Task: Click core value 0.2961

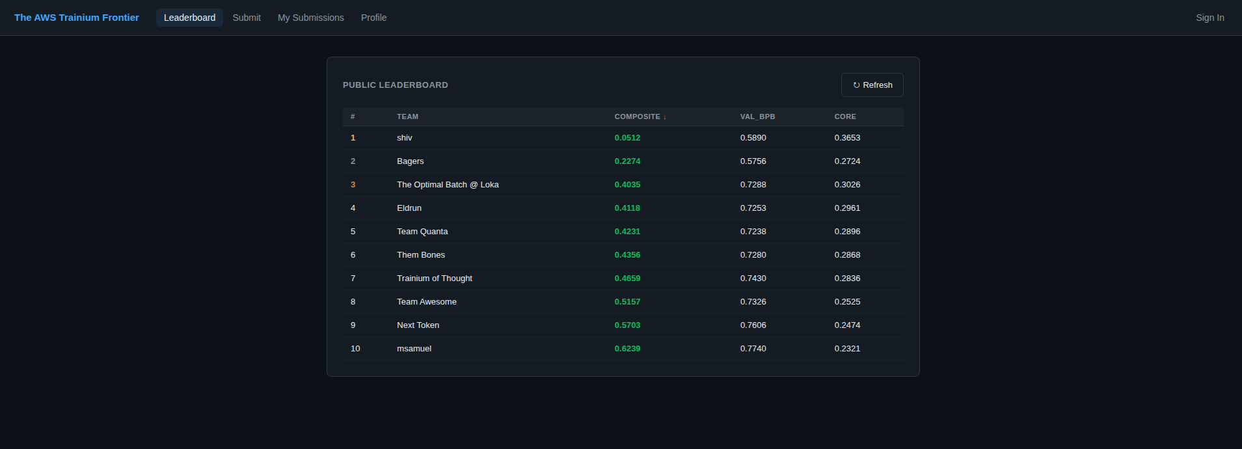Action: (848, 208)
